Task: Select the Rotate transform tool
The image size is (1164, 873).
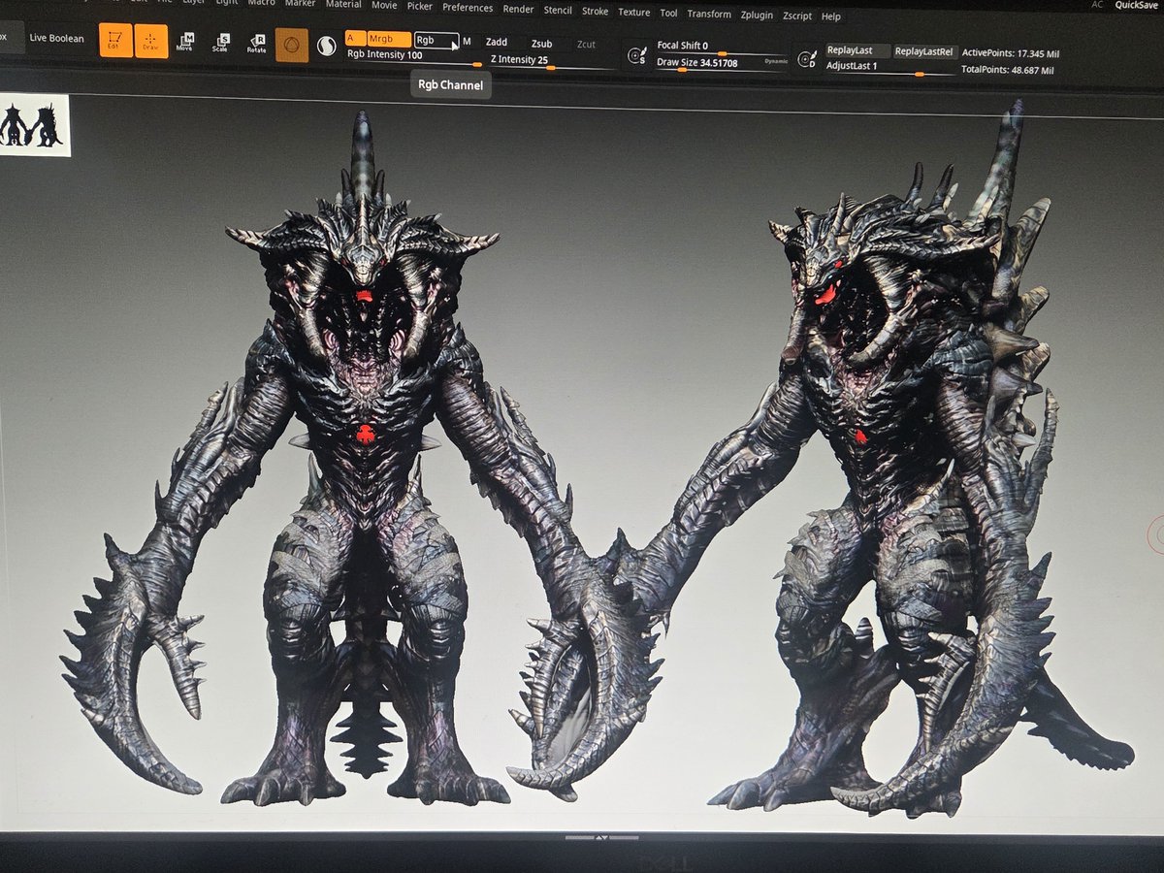Action: pos(256,43)
